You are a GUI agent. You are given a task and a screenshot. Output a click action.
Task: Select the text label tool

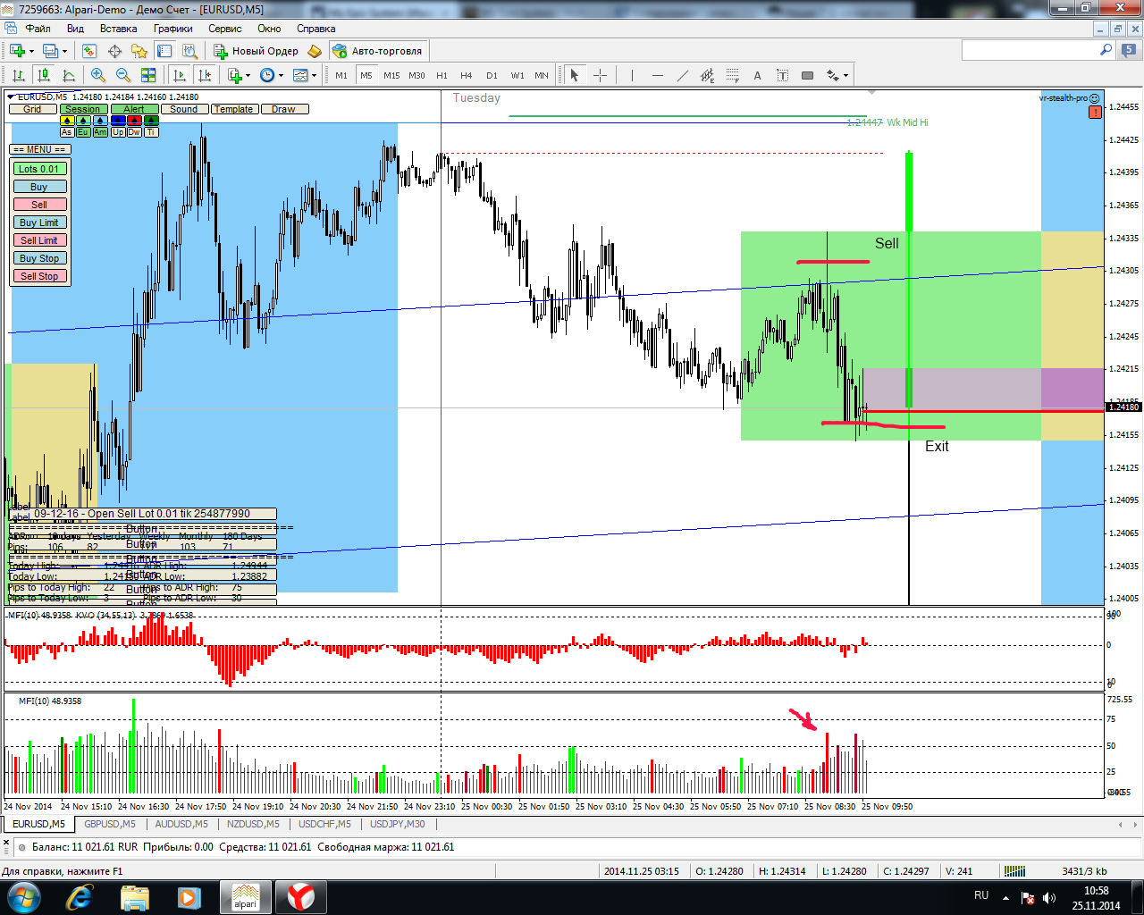[782, 75]
